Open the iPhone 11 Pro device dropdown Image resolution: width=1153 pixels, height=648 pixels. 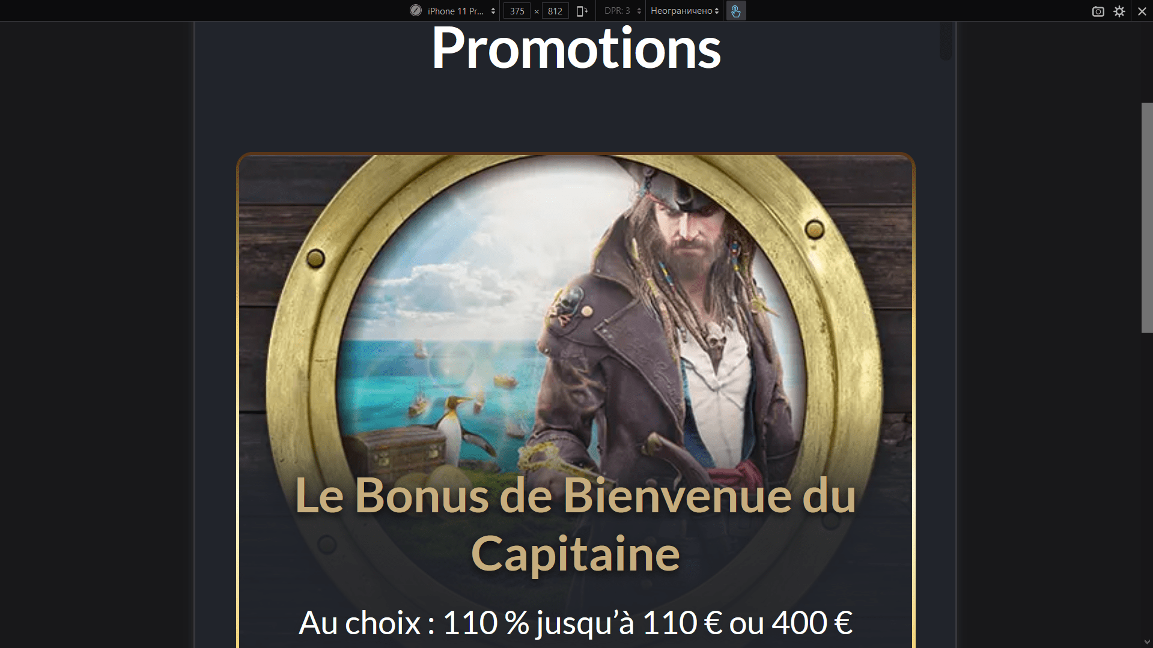pyautogui.click(x=461, y=11)
